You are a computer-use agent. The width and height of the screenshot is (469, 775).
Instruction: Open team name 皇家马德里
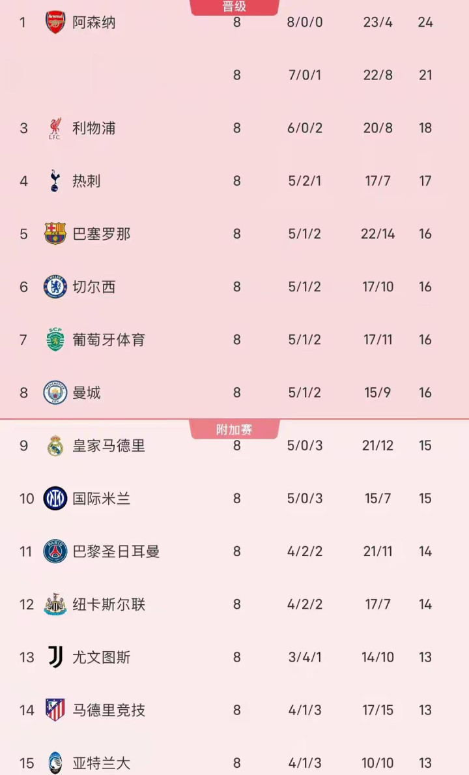point(109,446)
